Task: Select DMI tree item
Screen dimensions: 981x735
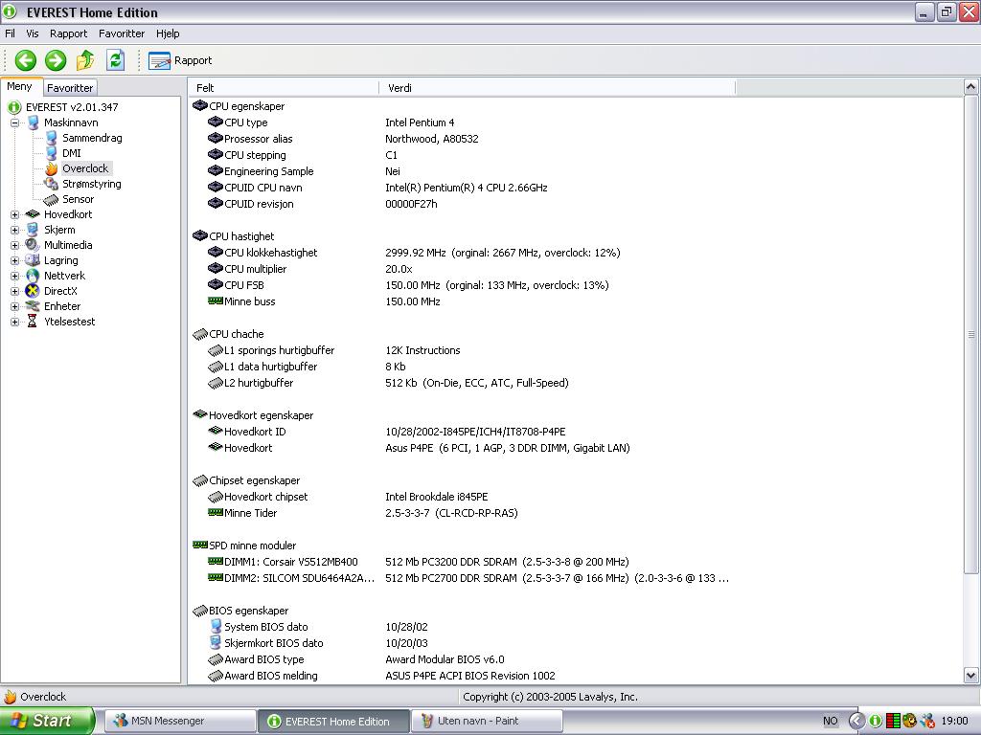Action: pyautogui.click(x=71, y=153)
